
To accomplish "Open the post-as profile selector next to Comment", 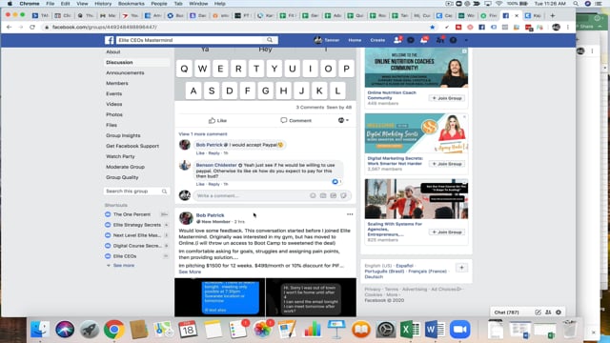I will tap(343, 121).
